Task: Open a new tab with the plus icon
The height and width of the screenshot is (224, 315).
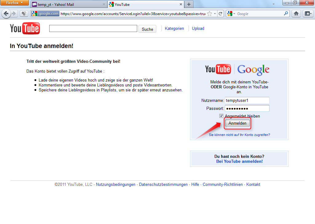Action: coord(188,4)
